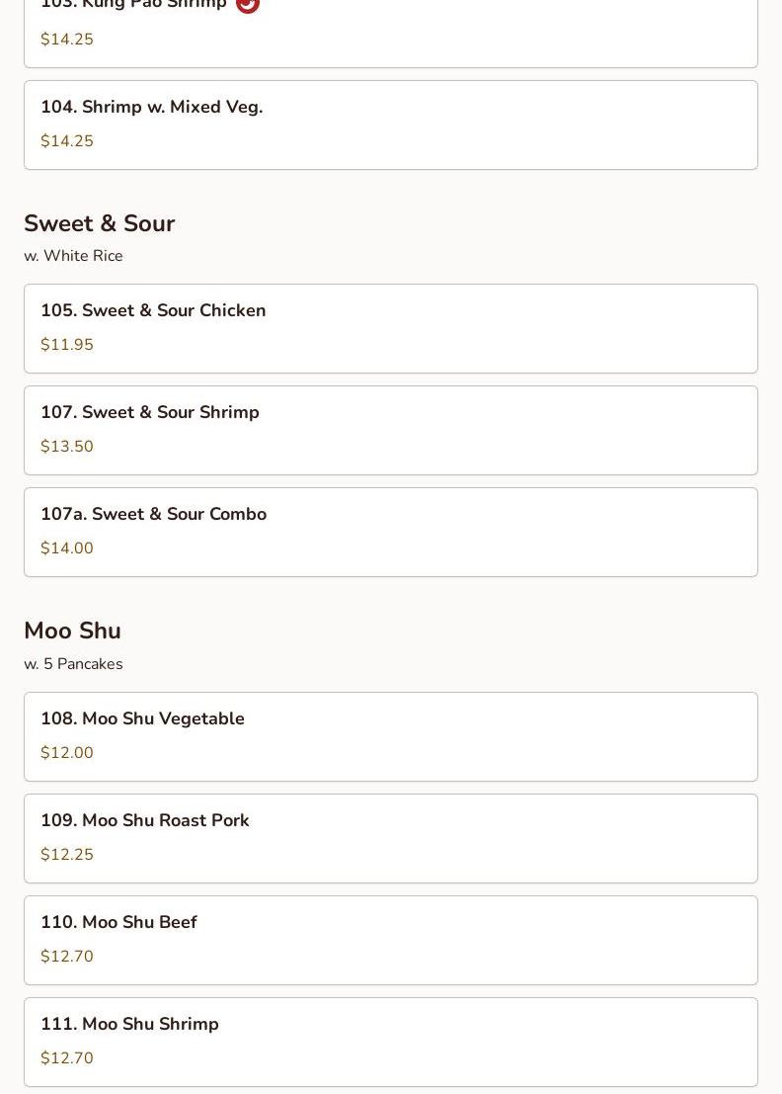This screenshot has height=1094, width=782.
Task: Click the spicy pepper icon beside Kung Pao Shrimp
Action: coord(247,5)
